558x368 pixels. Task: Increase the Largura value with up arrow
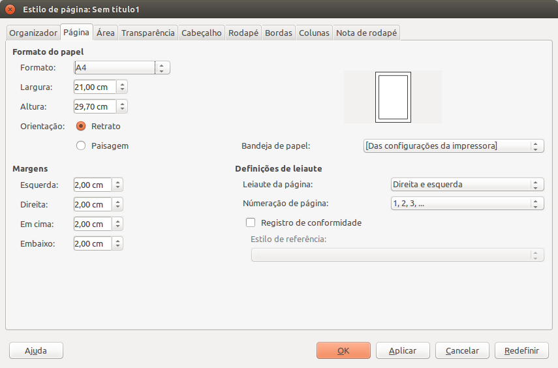[x=122, y=84]
